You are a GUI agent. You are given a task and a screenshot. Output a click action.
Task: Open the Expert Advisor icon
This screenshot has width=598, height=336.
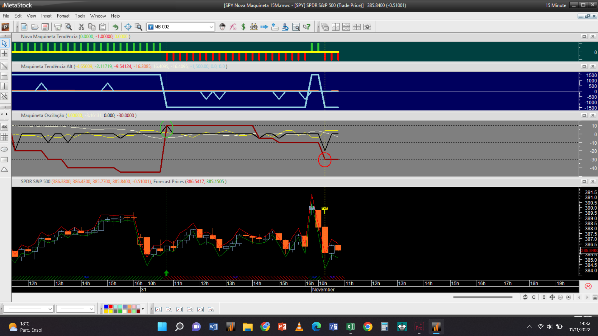222,27
